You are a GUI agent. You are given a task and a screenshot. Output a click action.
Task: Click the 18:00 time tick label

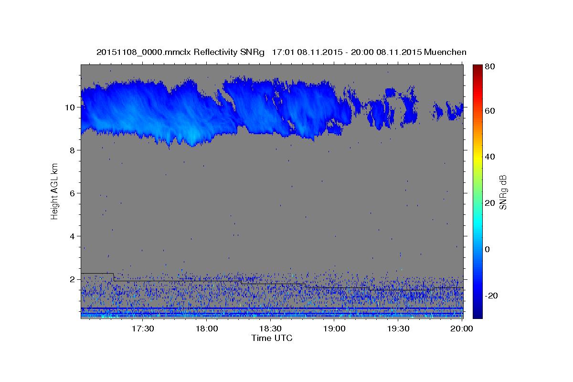tap(207, 329)
